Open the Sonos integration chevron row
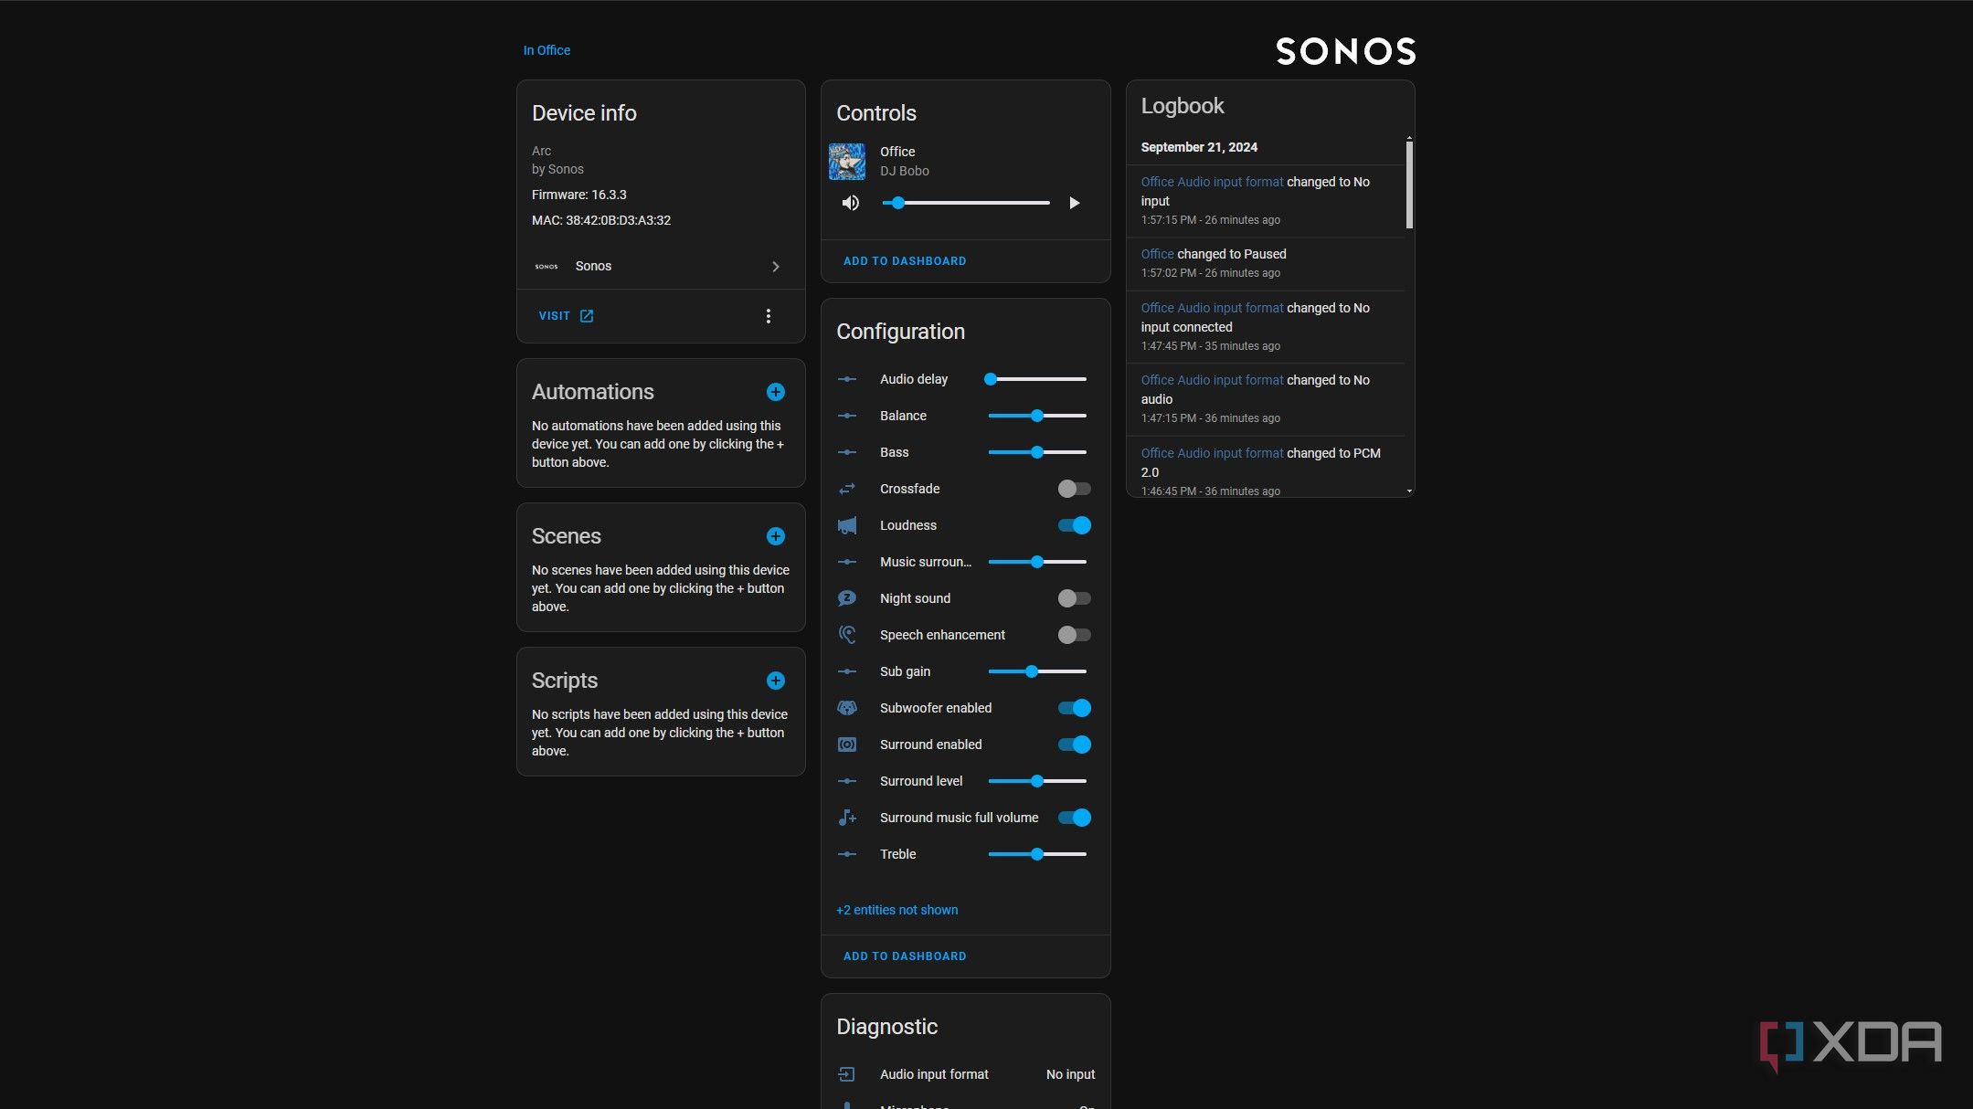This screenshot has height=1109, width=1973. pos(661,267)
